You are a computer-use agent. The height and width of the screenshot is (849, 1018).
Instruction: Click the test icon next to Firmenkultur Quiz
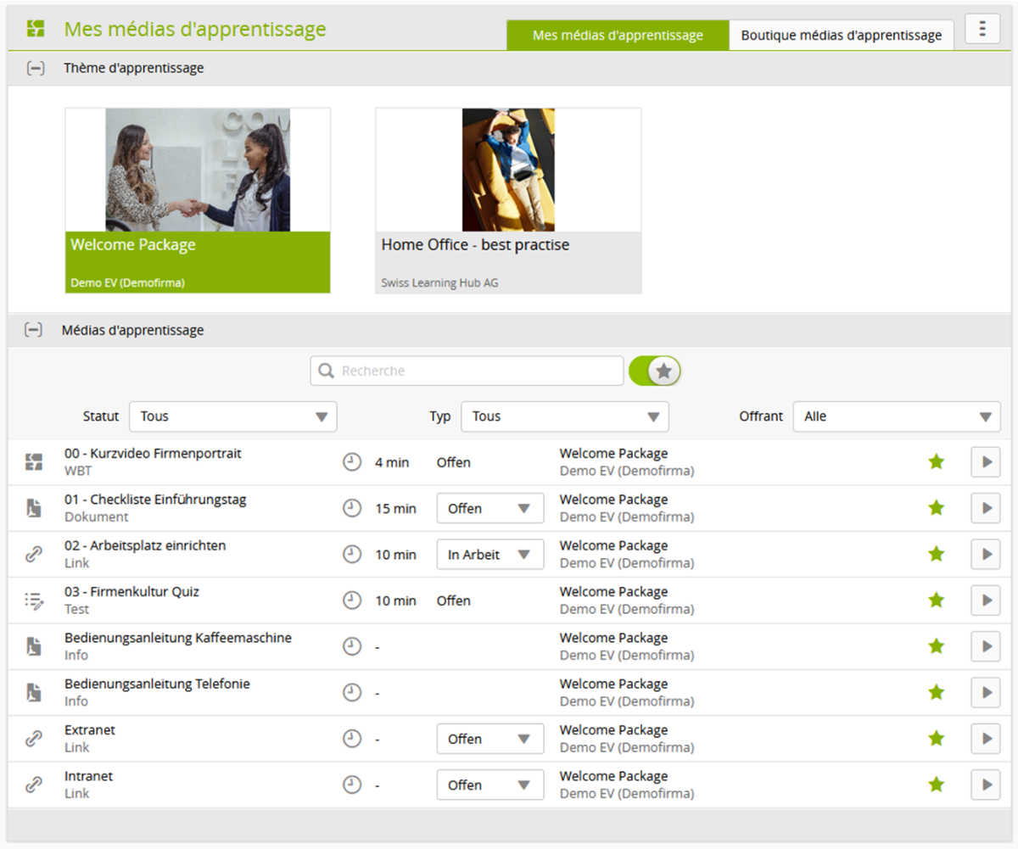[34, 600]
